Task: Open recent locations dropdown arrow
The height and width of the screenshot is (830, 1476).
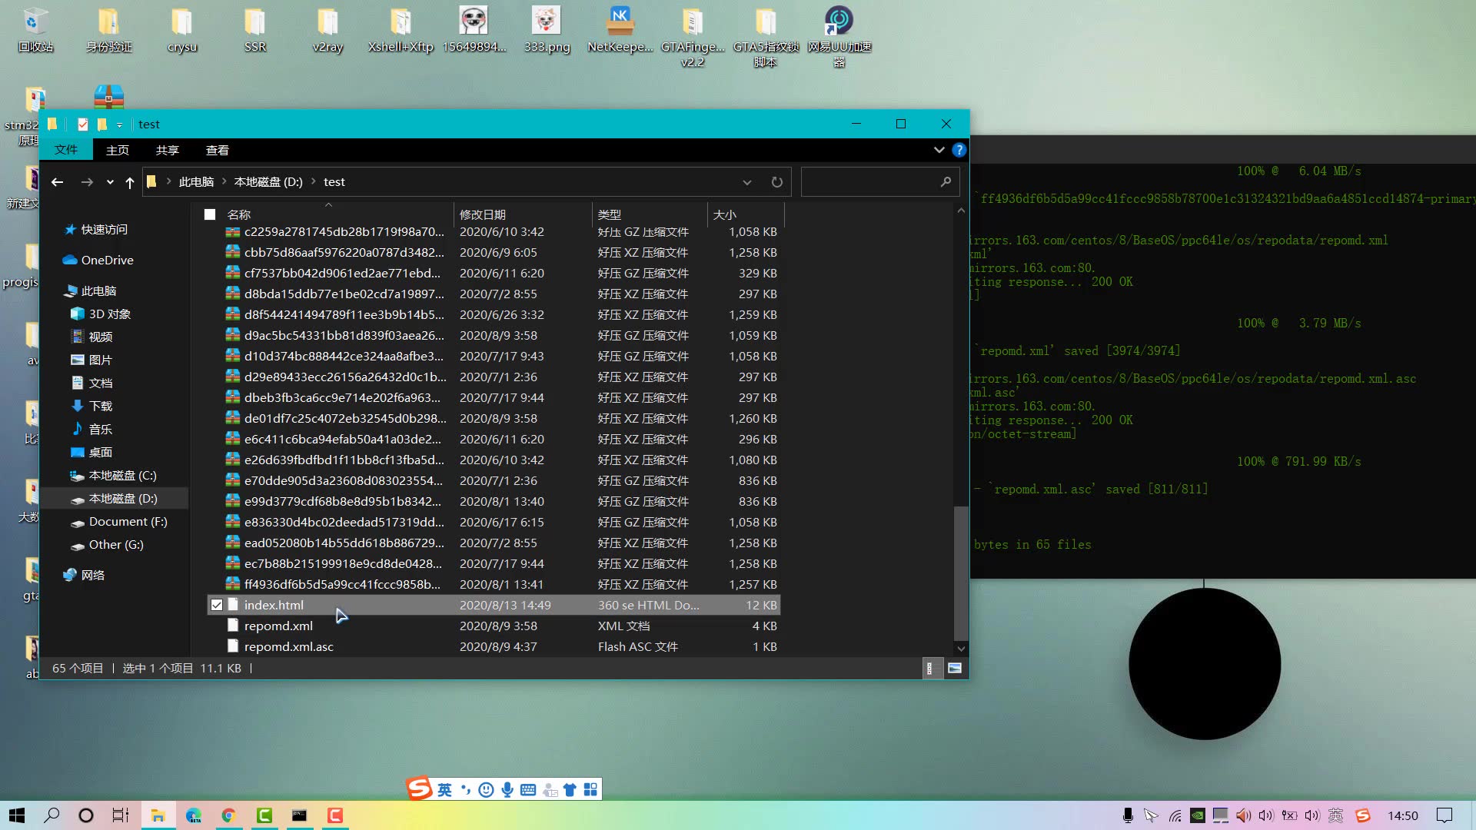Action: point(110,182)
